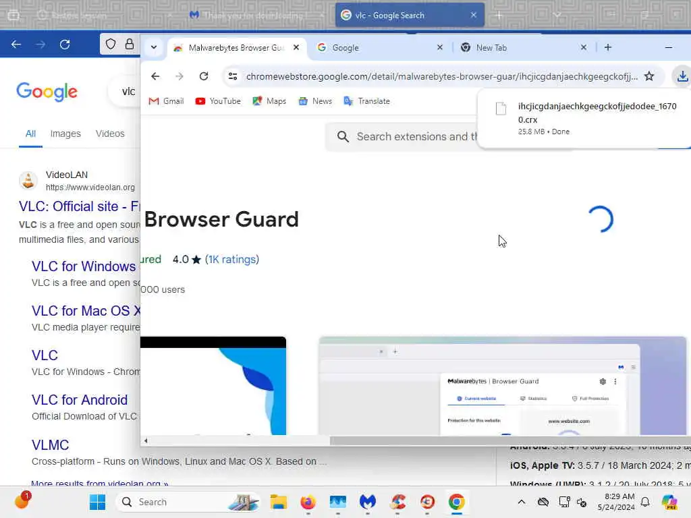Open notifications bell in system tray
This screenshot has height=518, width=691.
pos(645,502)
